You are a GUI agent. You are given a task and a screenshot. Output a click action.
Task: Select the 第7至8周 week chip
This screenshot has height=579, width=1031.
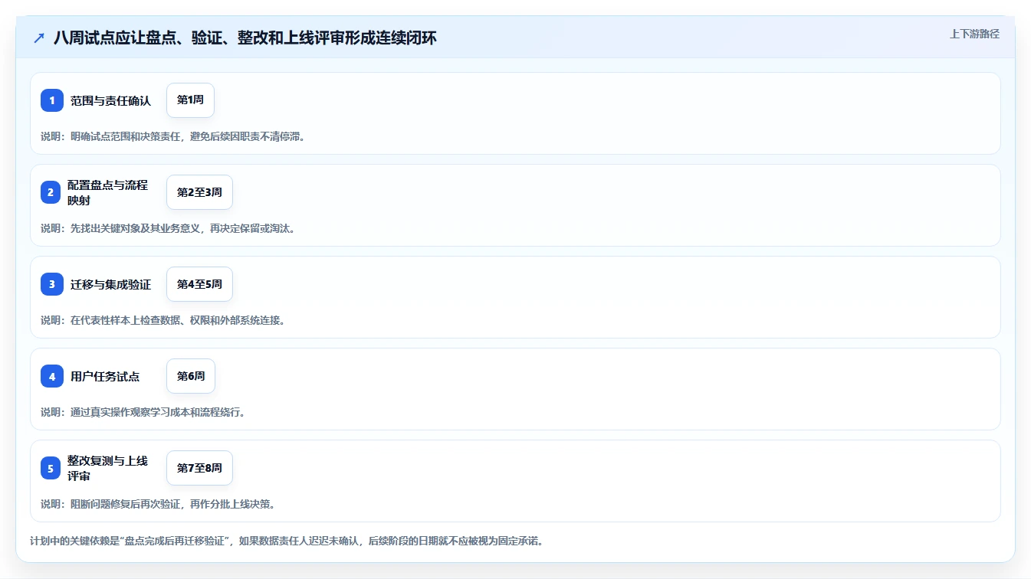tap(199, 468)
